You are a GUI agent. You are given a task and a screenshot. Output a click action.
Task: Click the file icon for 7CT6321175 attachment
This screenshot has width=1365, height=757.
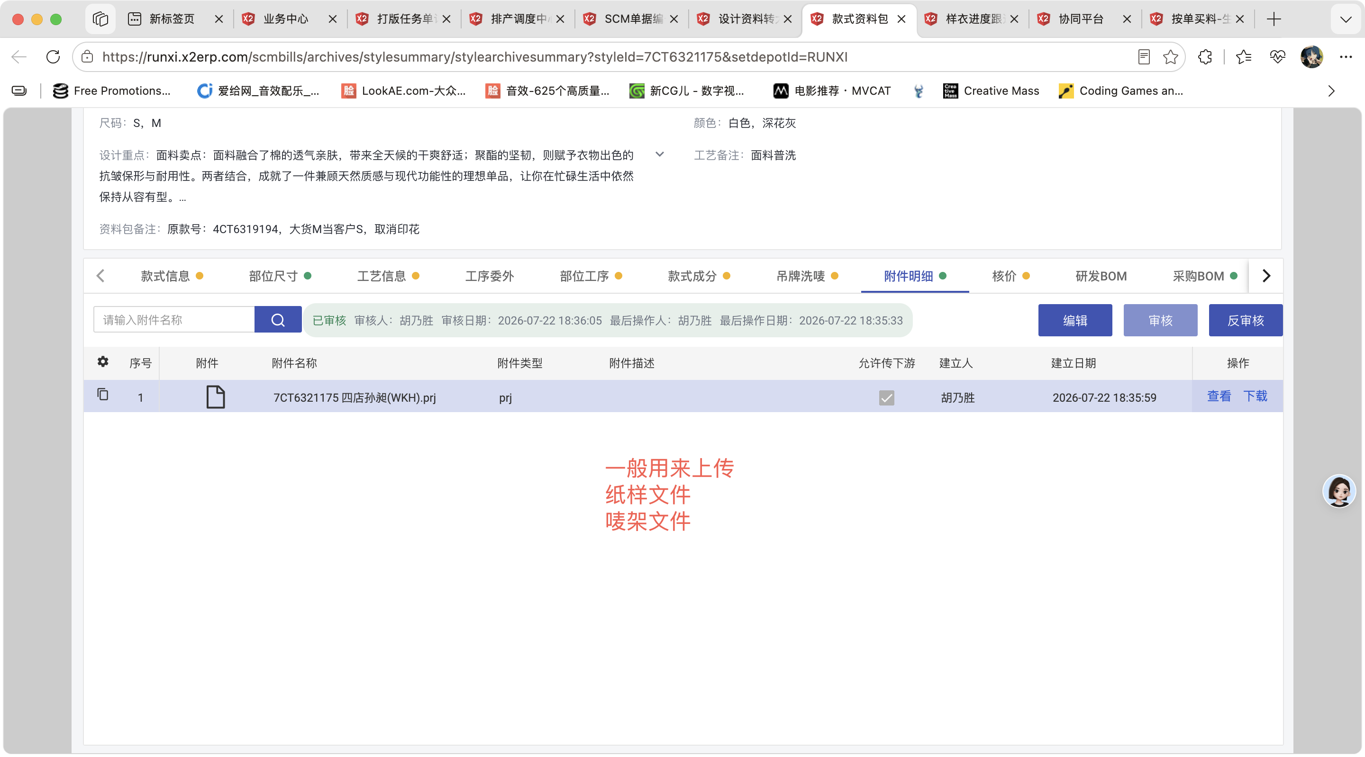pos(216,397)
